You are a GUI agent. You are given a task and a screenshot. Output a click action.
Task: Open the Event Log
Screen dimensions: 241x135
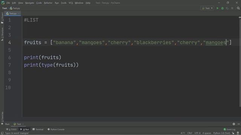[x=229, y=129]
